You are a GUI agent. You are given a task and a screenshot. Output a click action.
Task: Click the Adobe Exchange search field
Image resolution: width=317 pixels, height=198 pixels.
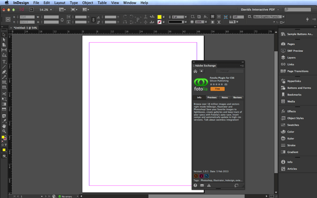click(x=229, y=71)
